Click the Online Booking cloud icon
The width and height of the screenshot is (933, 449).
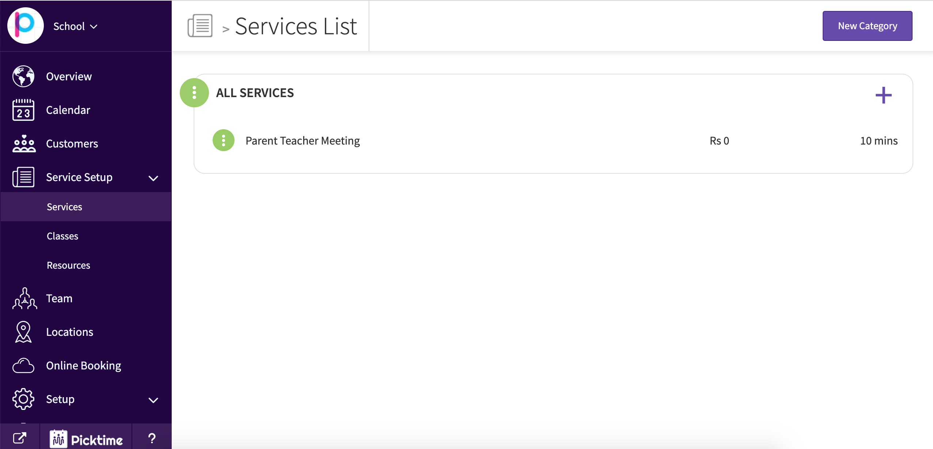tap(23, 365)
